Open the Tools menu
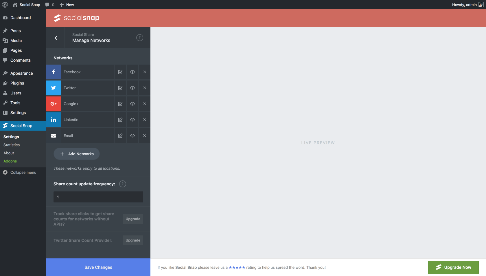The image size is (486, 276). (x=23, y=103)
